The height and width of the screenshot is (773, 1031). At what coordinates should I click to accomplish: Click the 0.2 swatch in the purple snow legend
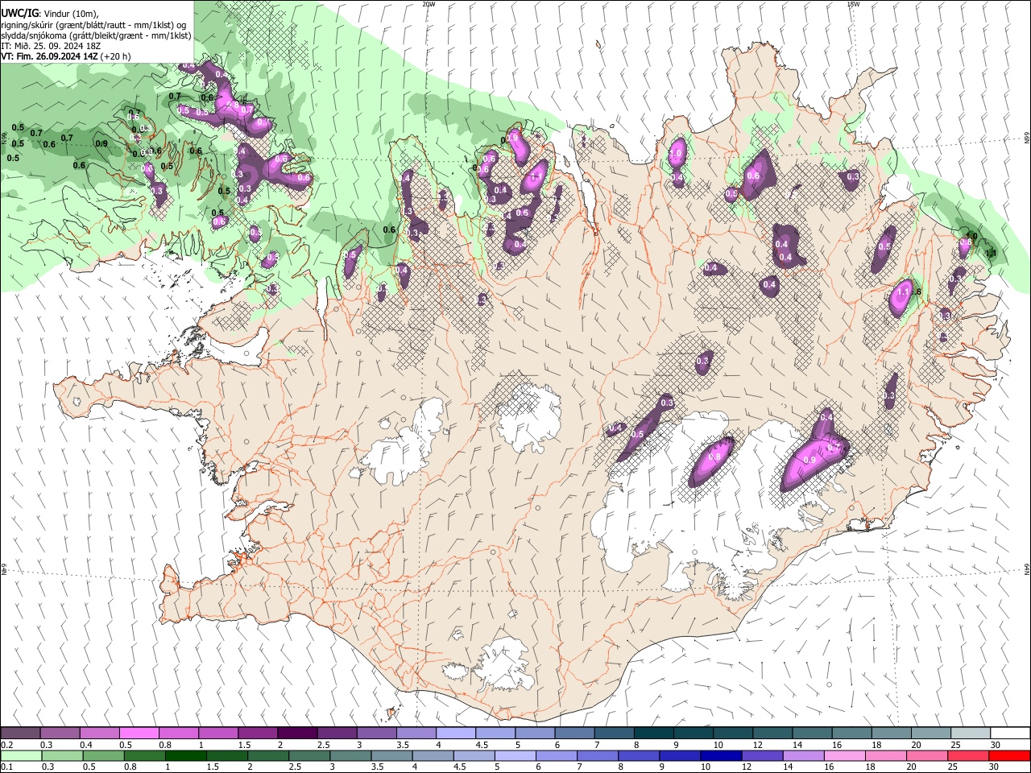[20, 733]
